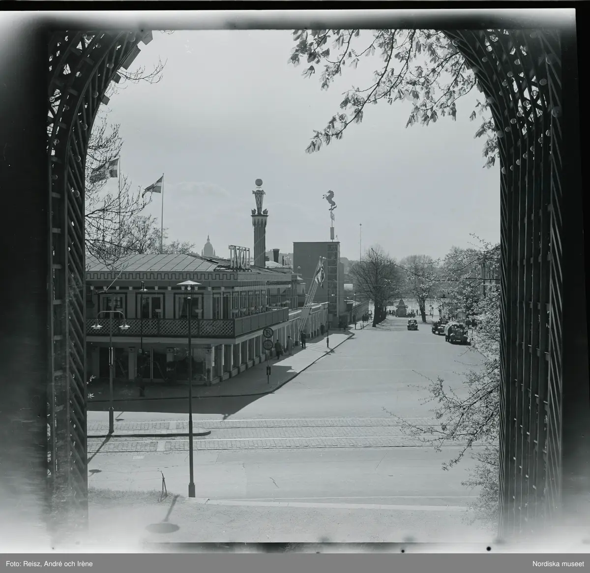This screenshot has width=590, height=573.
Task: Select the round traffic sign by the sidewalk
Action: click(268, 333)
